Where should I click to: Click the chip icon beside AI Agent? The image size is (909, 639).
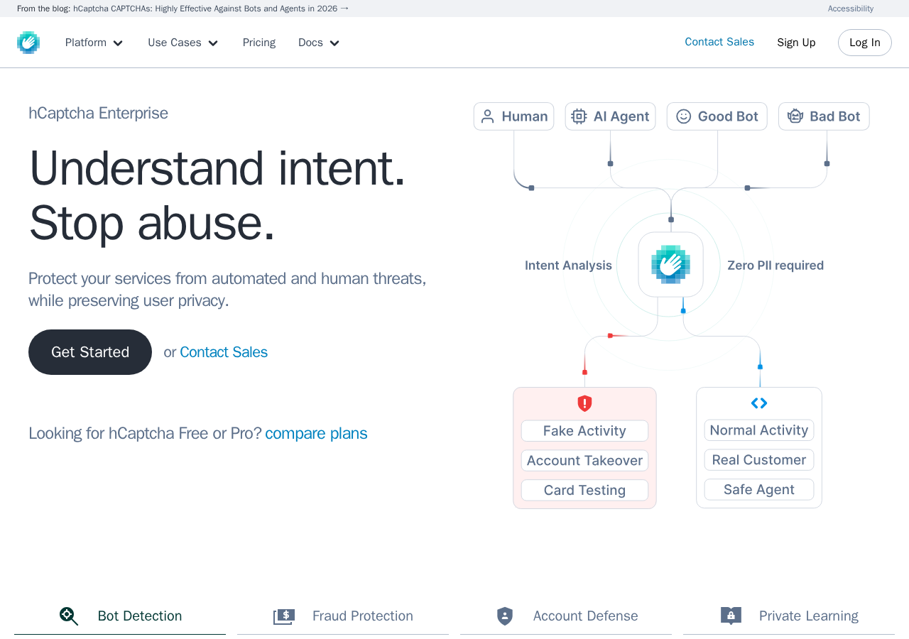[579, 116]
